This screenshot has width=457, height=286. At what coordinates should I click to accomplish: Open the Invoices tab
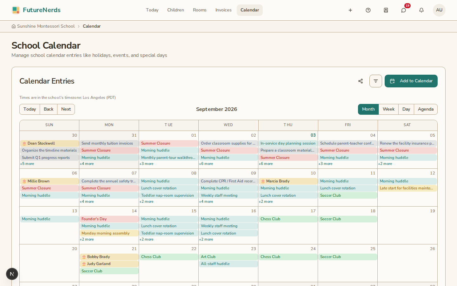223,10
